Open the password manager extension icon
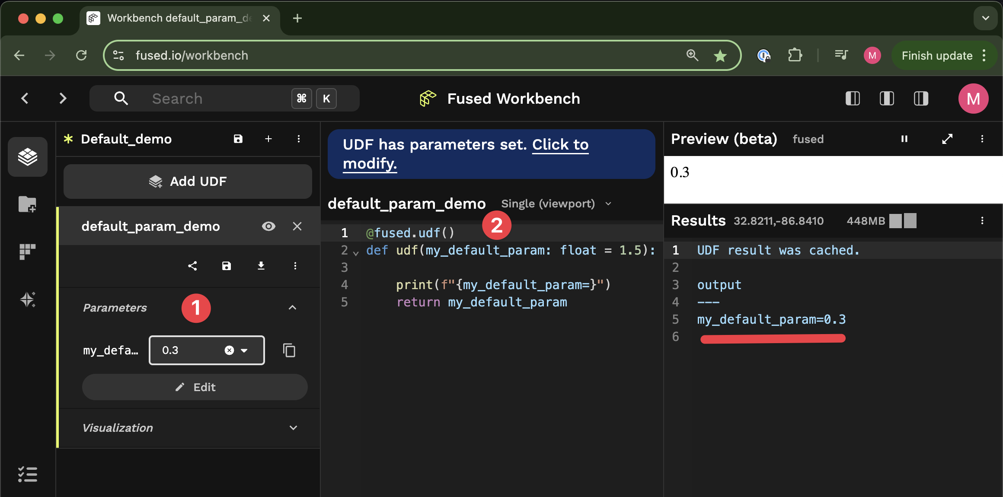Image resolution: width=1003 pixels, height=497 pixels. pos(763,55)
